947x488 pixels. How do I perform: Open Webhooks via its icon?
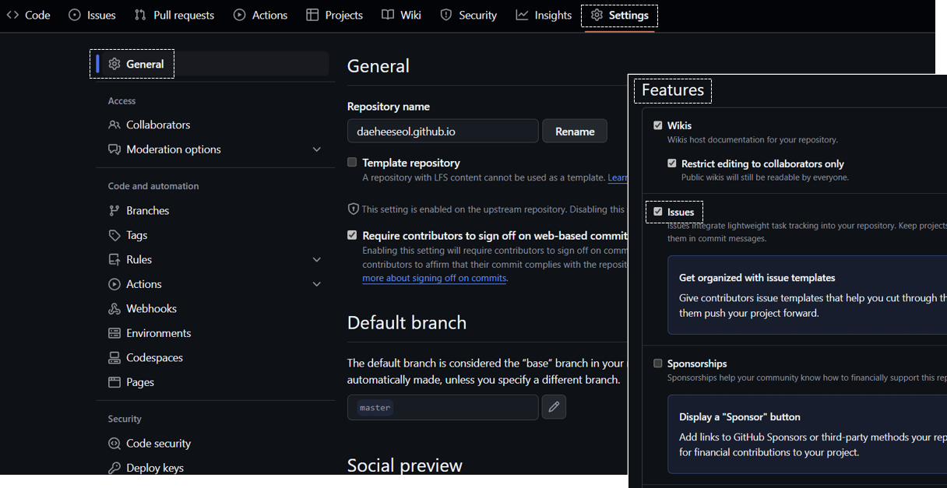(114, 308)
